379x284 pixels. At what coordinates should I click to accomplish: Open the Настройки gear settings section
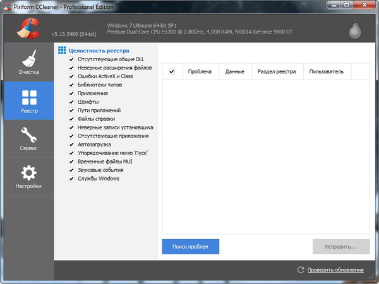coord(28,177)
